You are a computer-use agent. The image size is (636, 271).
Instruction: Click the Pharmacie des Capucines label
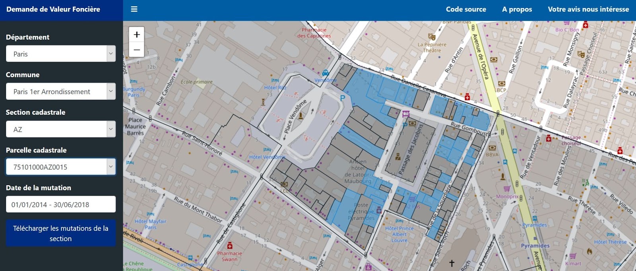(x=314, y=33)
